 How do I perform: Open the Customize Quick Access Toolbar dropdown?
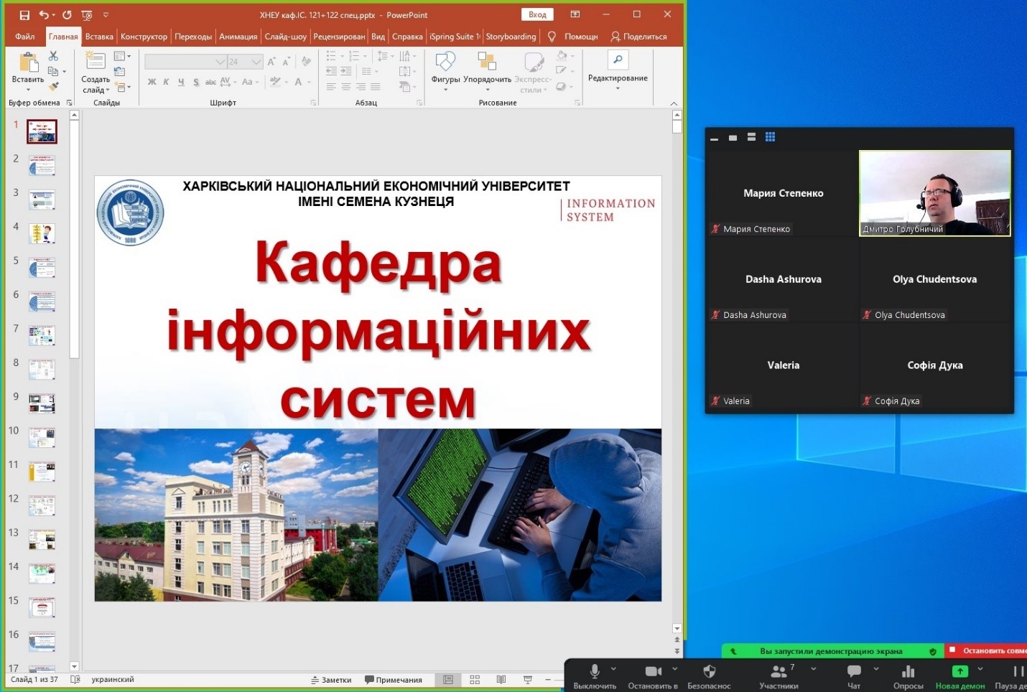click(x=106, y=15)
